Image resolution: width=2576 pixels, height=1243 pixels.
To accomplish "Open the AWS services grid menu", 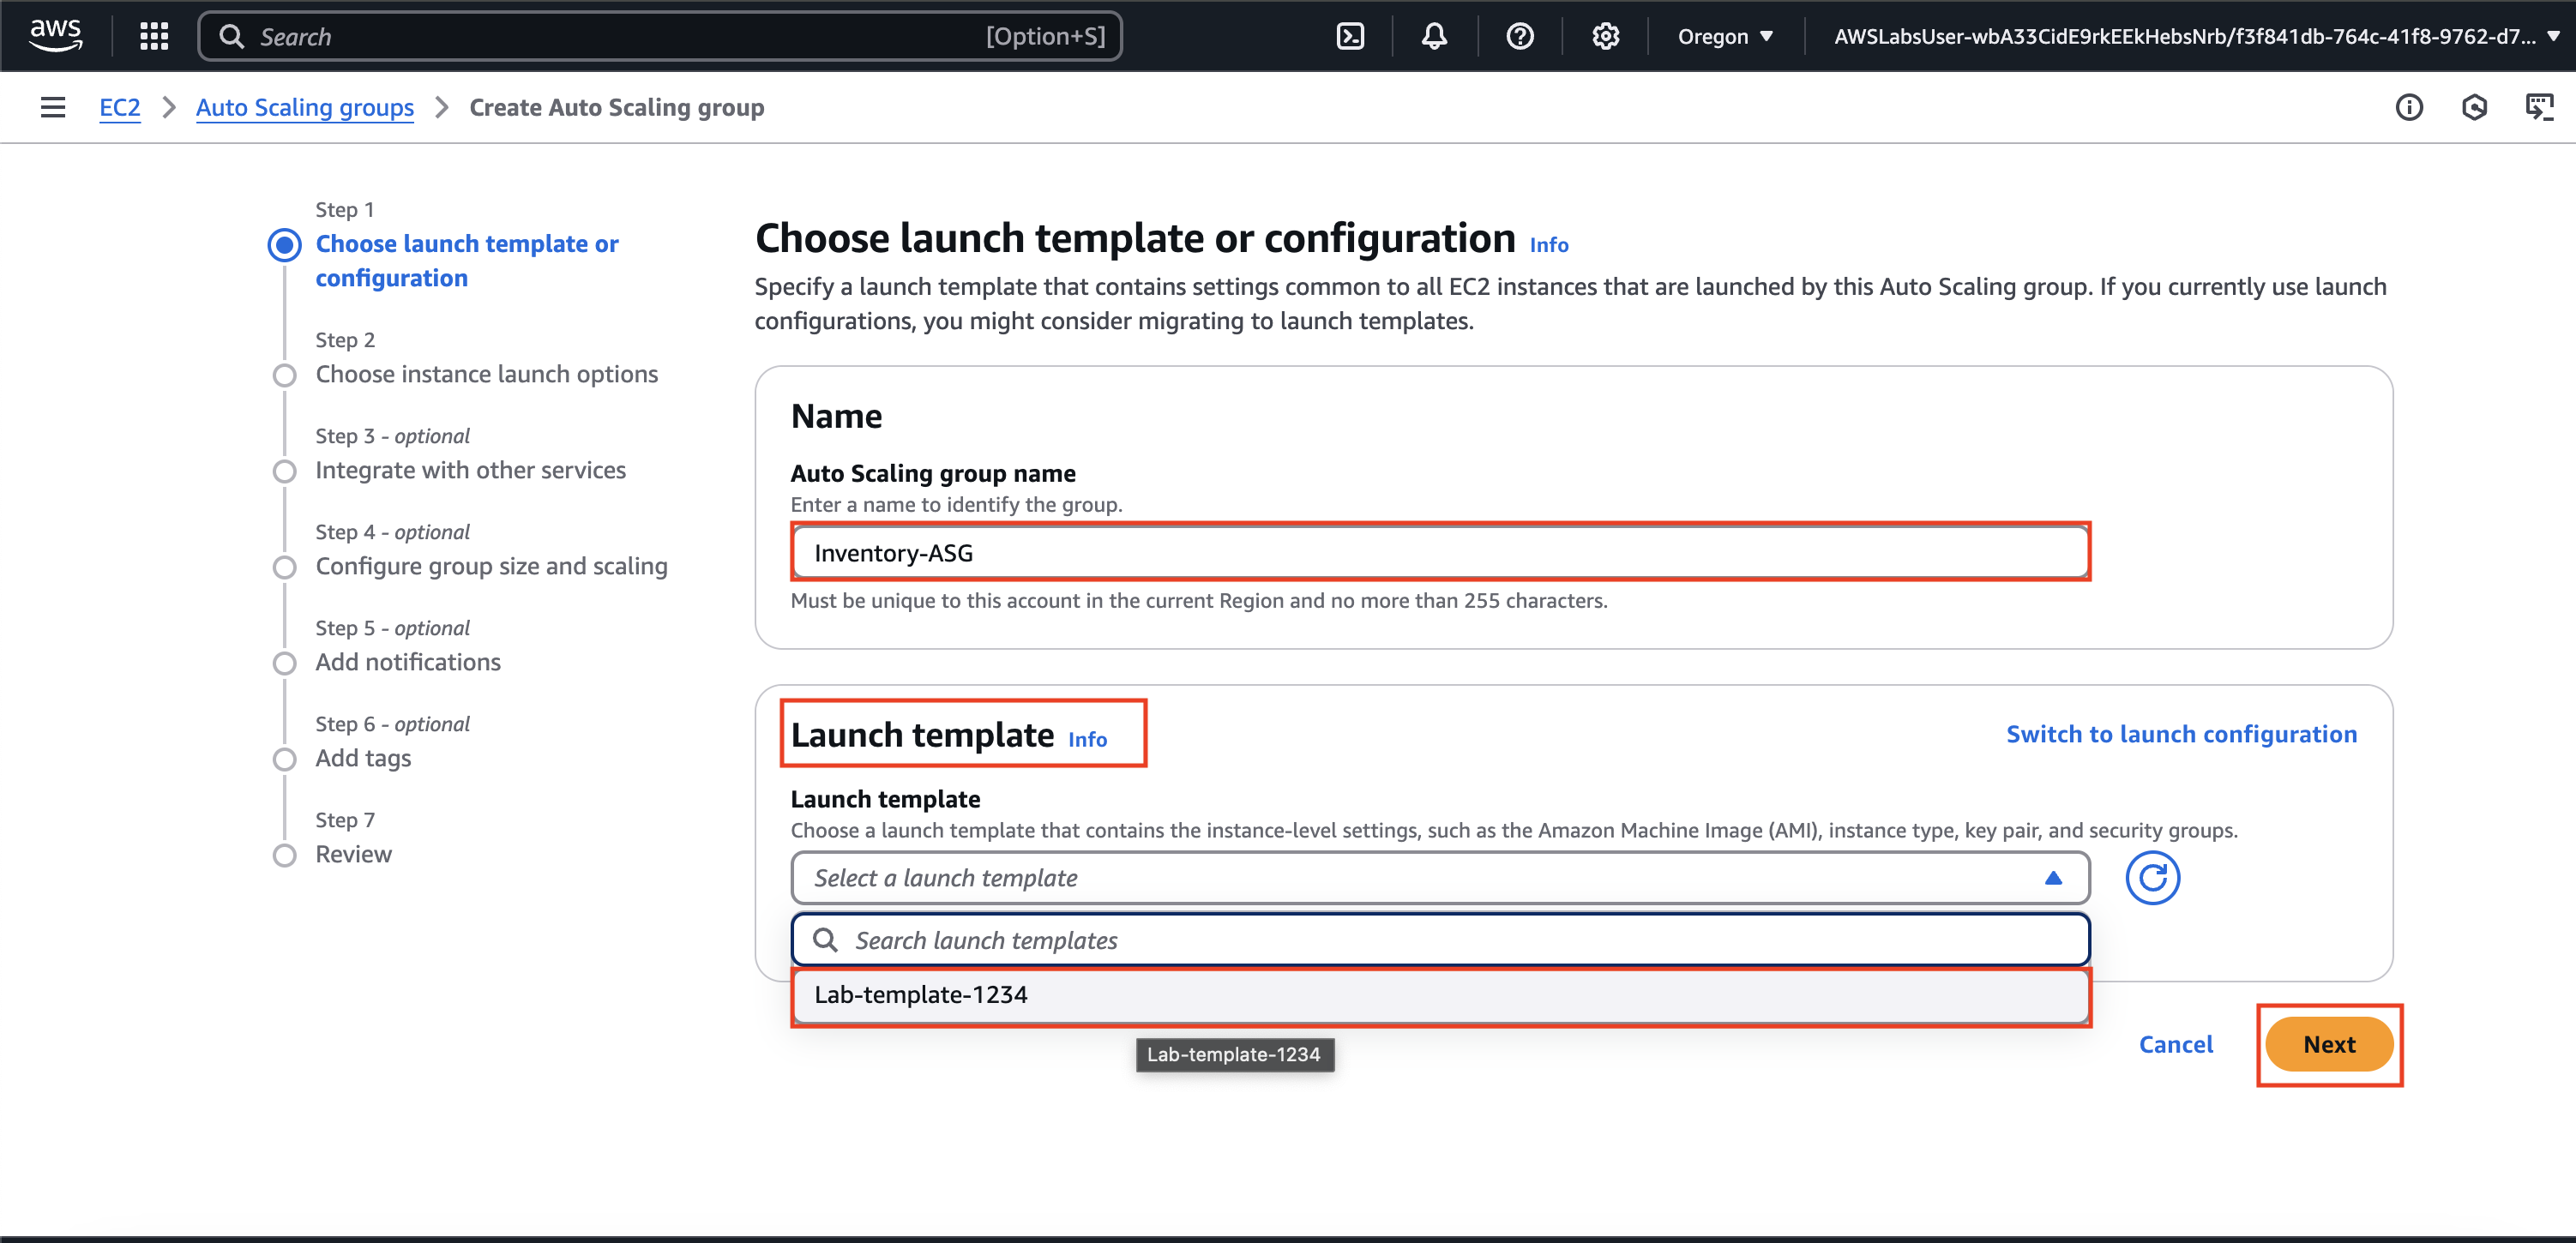I will click(154, 37).
